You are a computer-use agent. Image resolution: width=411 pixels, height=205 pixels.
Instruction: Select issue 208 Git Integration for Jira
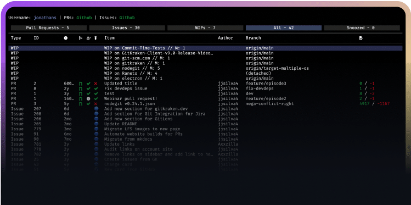pyautogui.click(x=205, y=114)
